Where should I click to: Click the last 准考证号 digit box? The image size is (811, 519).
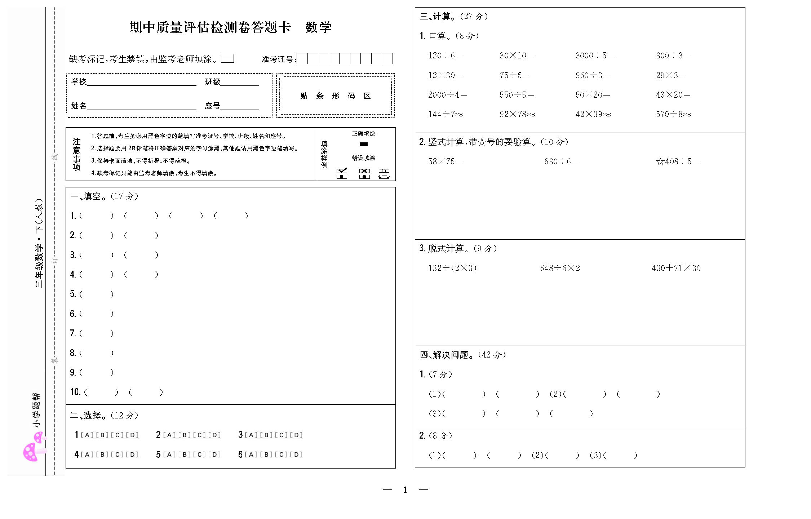tap(387, 59)
